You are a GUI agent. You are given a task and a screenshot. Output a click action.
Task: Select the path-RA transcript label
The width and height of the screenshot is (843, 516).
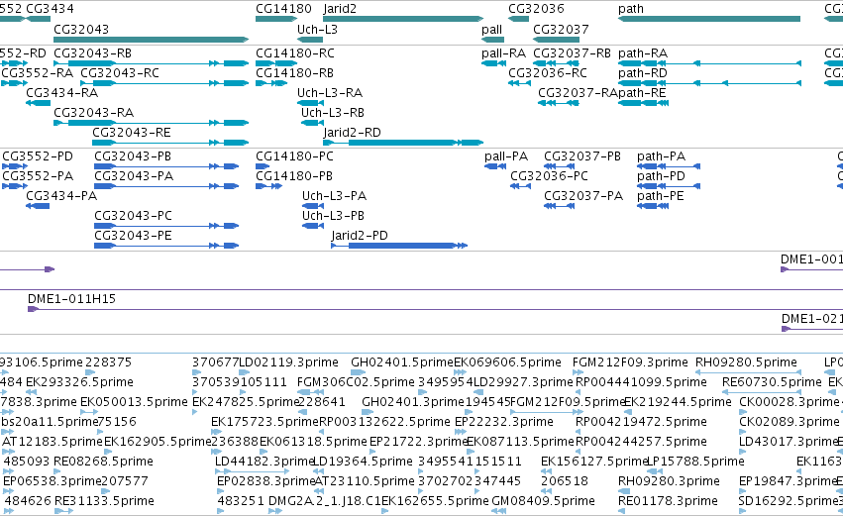tap(643, 53)
